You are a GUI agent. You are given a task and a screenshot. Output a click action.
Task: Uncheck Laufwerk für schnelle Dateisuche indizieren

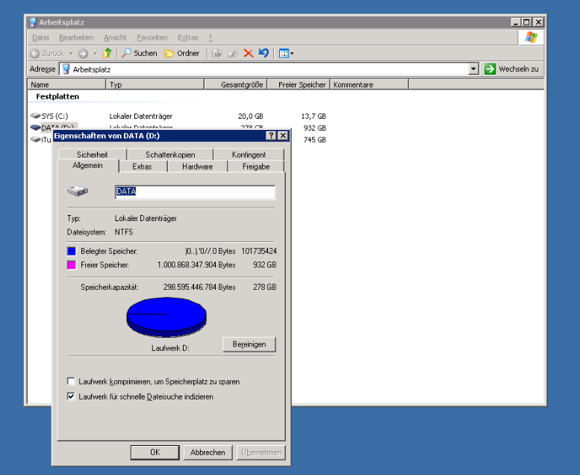click(x=72, y=397)
